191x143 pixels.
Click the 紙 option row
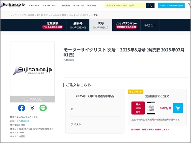(x=95, y=109)
